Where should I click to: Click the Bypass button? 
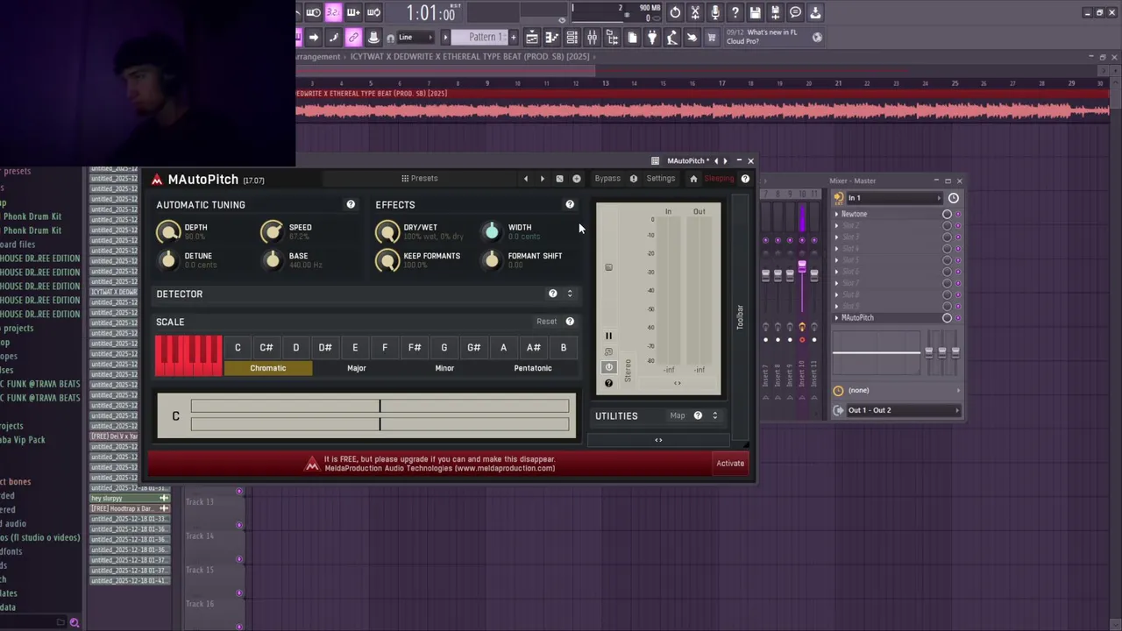(607, 179)
